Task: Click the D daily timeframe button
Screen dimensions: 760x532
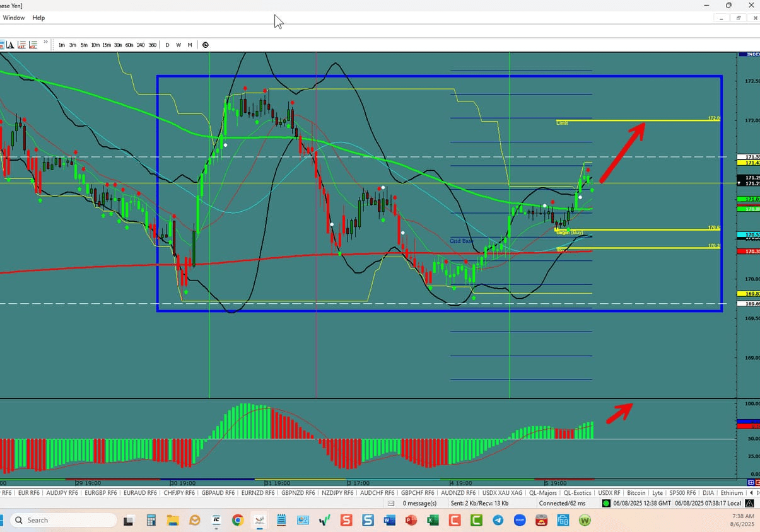Action: click(x=167, y=45)
